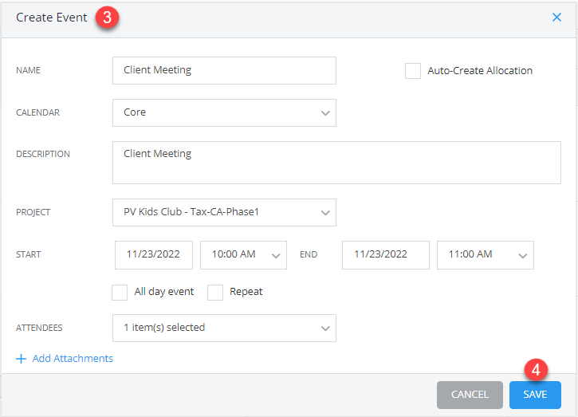Screen dimensions: 578x417
Task: Click the CALENDAR field label
Action: click(x=37, y=113)
